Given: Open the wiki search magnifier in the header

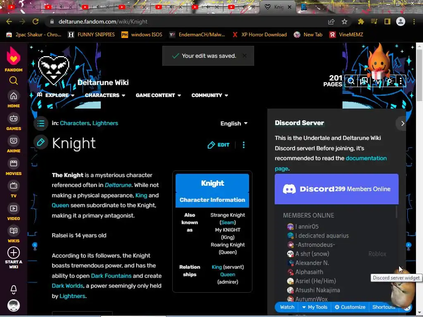Looking at the screenshot, I should (351, 81).
